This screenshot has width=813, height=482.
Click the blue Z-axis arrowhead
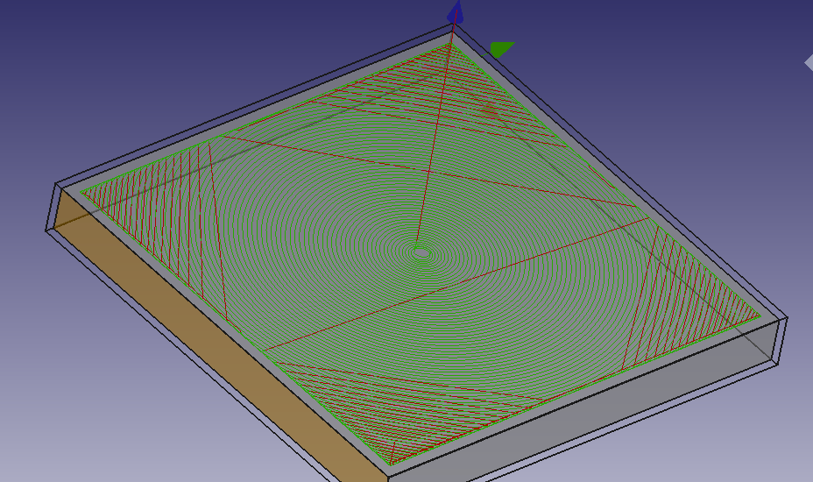[x=456, y=12]
